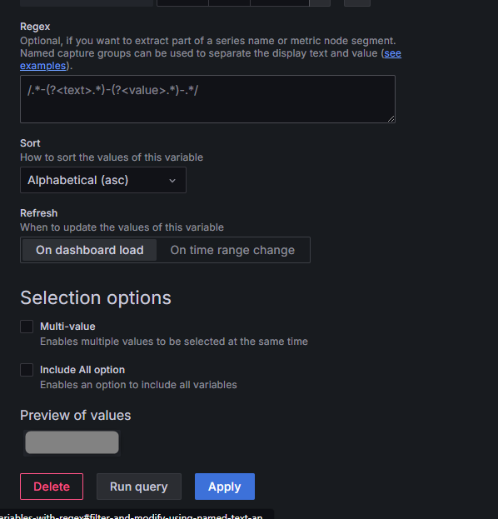The height and width of the screenshot is (519, 498).
Task: Open the 'Alphabetical (asc)' sort selector
Action: click(103, 180)
